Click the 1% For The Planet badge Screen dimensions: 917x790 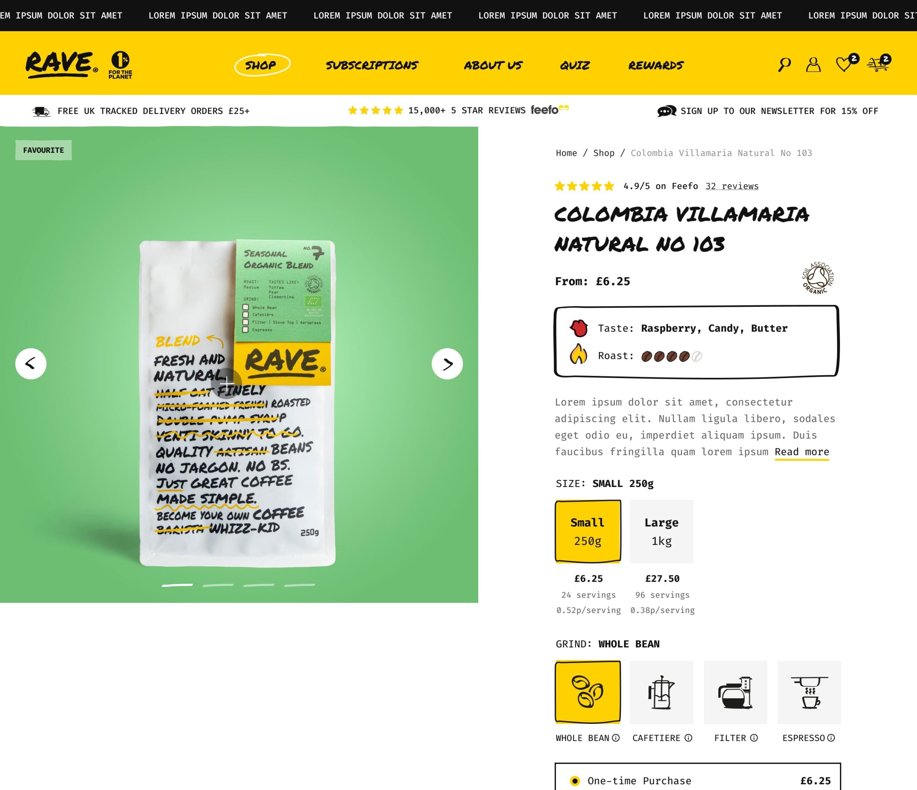(x=120, y=64)
